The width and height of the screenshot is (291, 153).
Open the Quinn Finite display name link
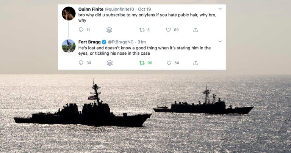91,9
